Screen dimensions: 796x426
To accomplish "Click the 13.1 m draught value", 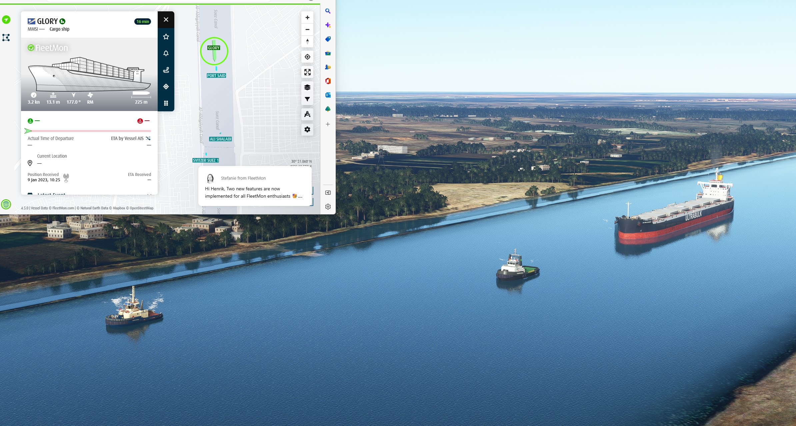I will point(53,102).
